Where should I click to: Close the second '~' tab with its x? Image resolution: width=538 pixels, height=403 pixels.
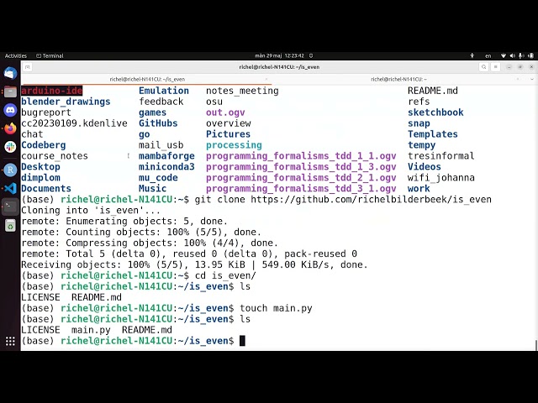point(518,79)
